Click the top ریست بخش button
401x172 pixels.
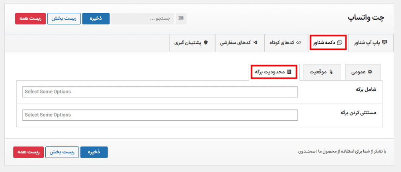coord(64,18)
